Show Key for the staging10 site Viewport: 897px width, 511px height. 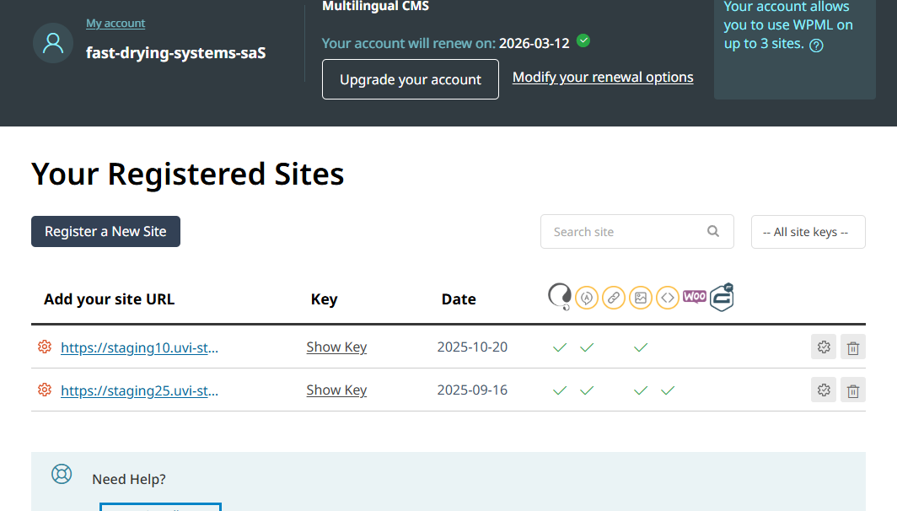point(336,347)
